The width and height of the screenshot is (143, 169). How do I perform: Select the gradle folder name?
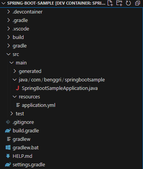coord(20,46)
